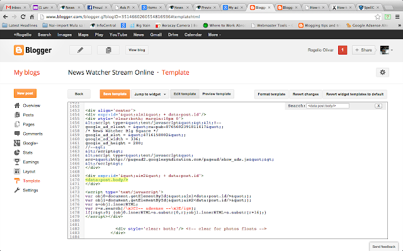Viewport: 403px width, 251px height.
Task: Click the profile avatar thumbnail
Action: 384,50
